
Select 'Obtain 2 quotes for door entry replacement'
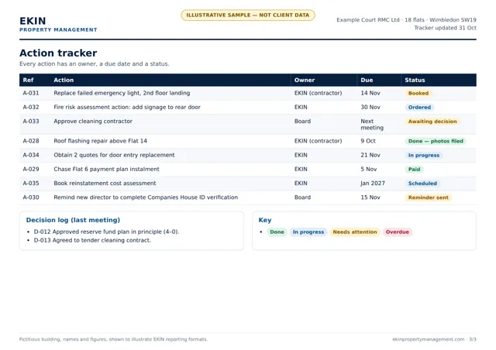point(114,155)
